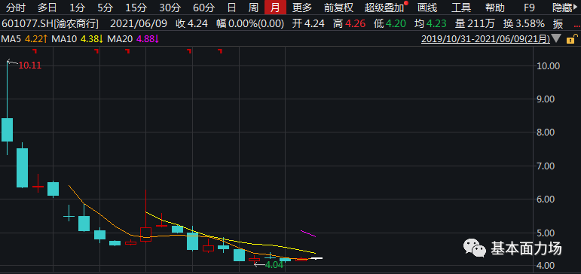The height and width of the screenshot is (274, 581).
Task: Click the 低 4.20 low value
Action: tap(389, 24)
